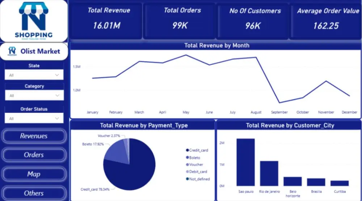Select the Sao paulo bar
This screenshot has height=201, width=362.
pyautogui.click(x=246, y=162)
